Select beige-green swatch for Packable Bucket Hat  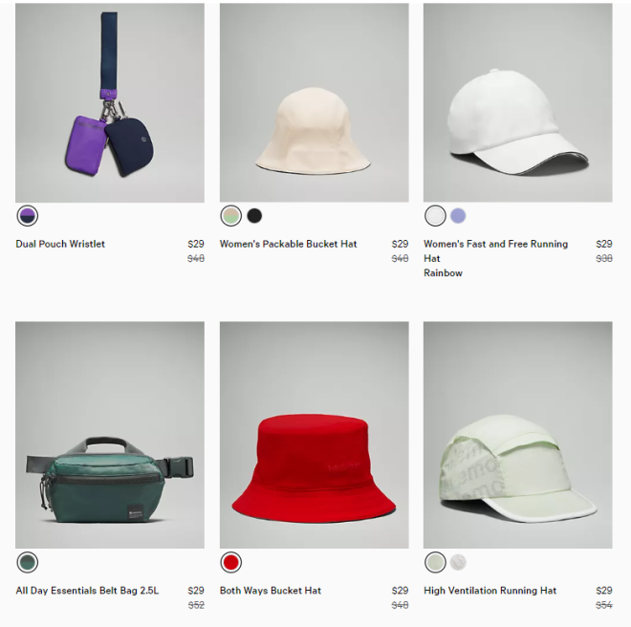(x=231, y=216)
